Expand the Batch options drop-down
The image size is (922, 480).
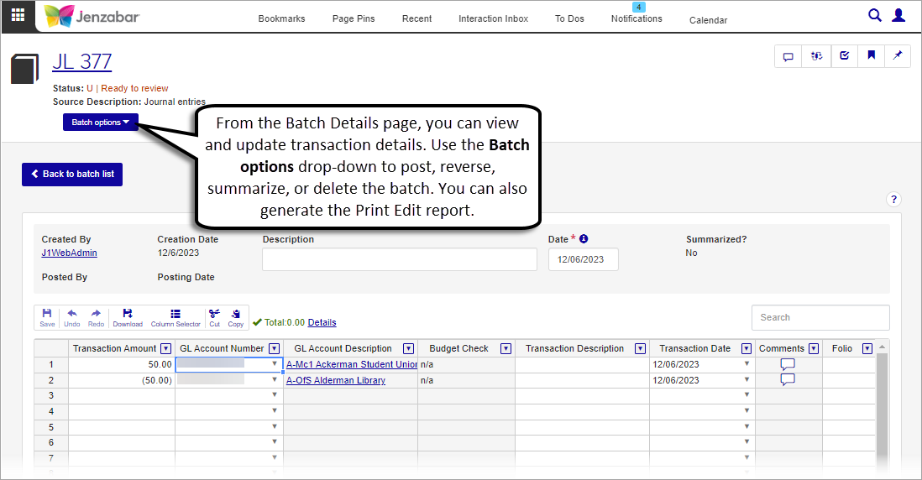pyautogui.click(x=101, y=123)
